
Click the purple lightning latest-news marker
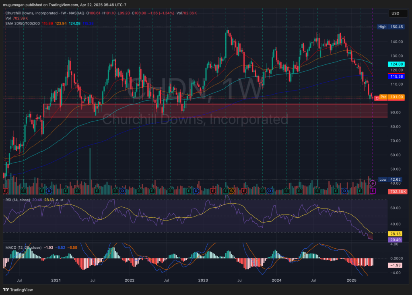pyautogui.click(x=373, y=183)
